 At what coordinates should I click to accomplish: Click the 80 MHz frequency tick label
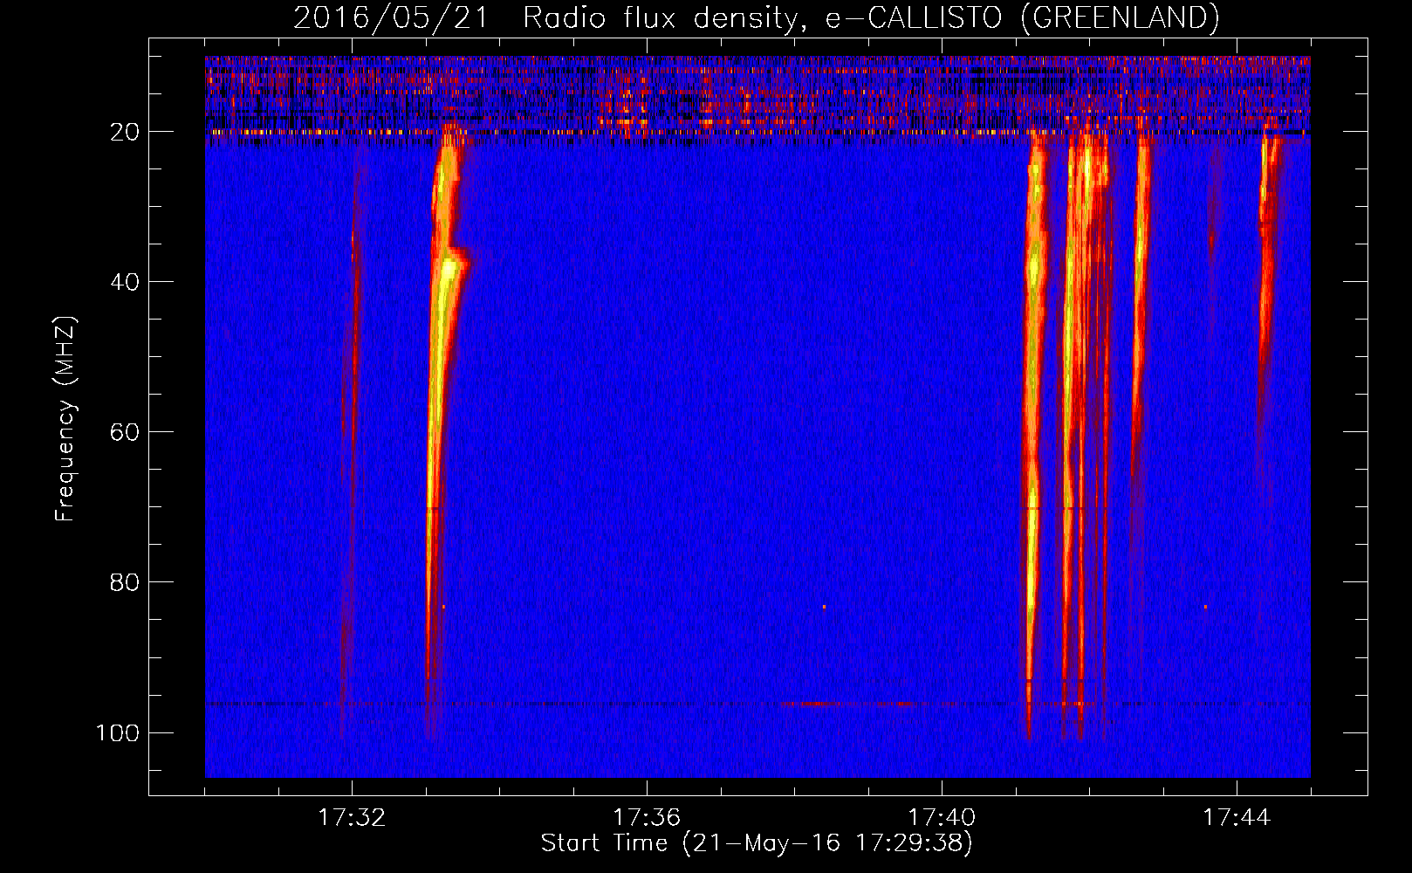[125, 582]
